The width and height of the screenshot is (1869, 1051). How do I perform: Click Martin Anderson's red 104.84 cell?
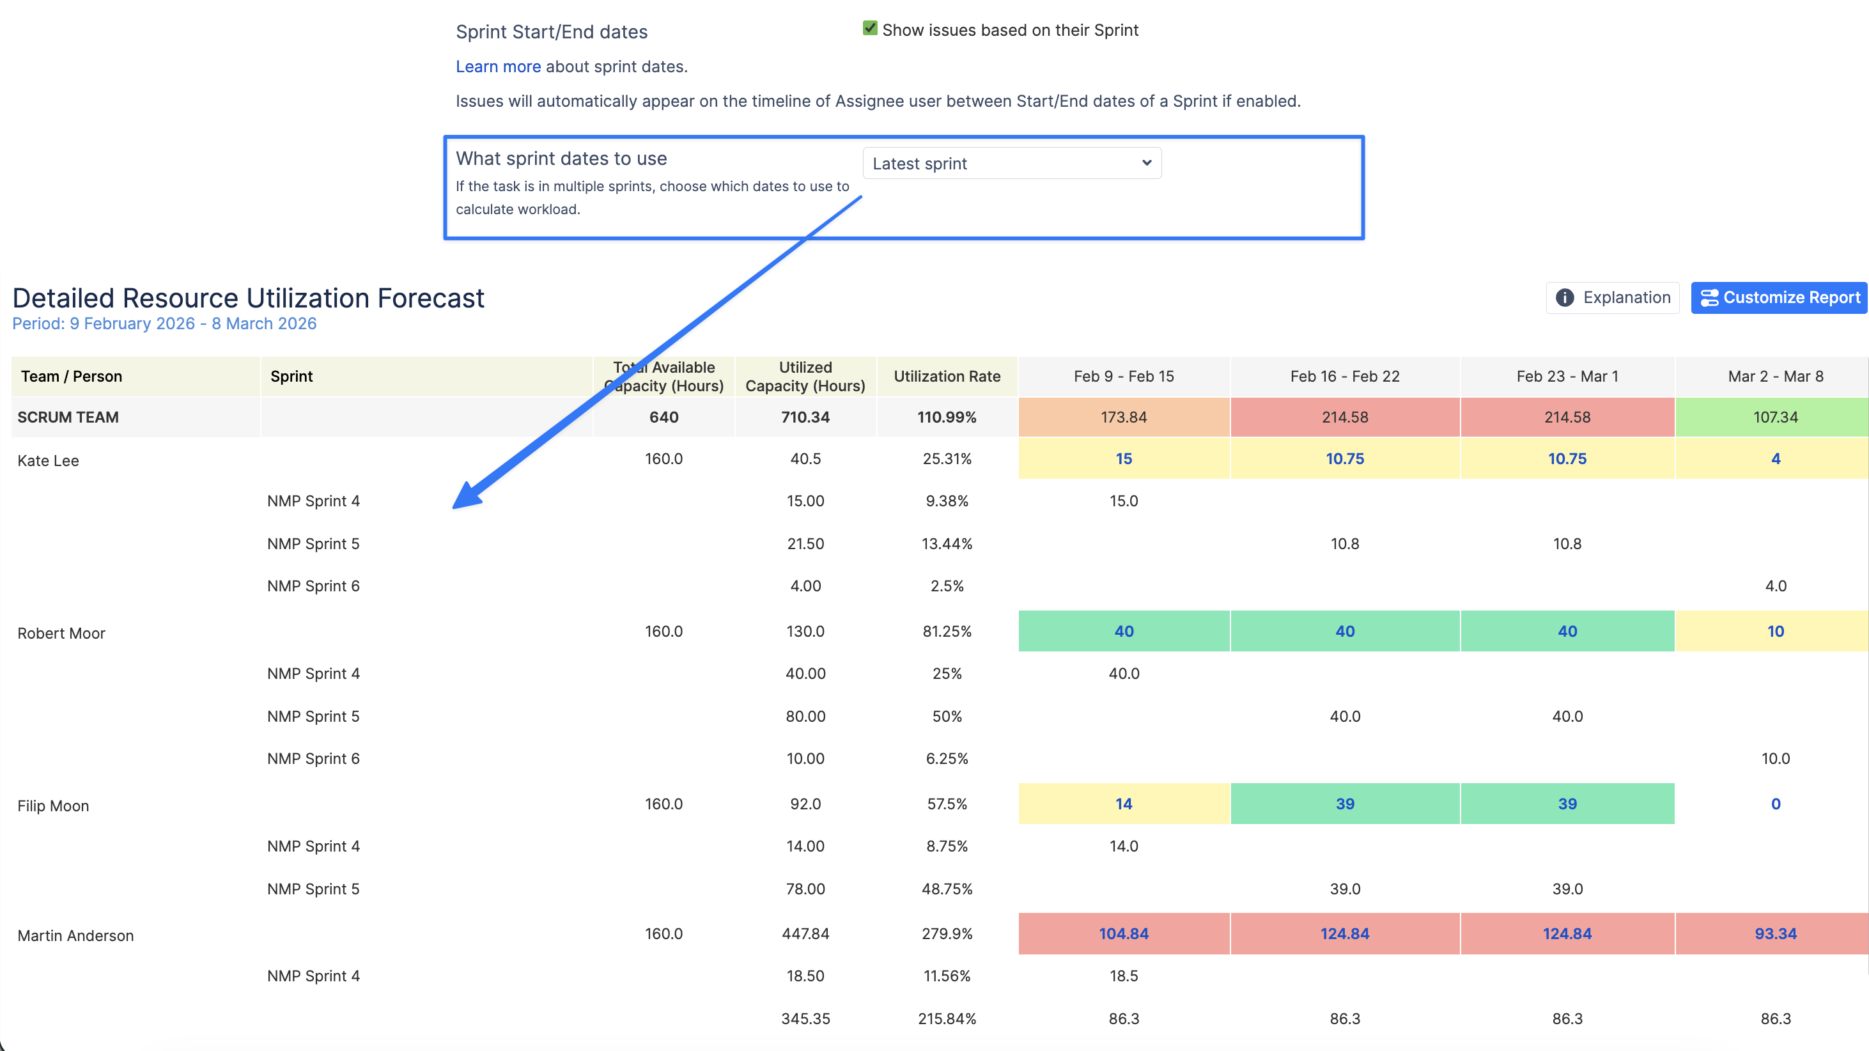coord(1123,933)
